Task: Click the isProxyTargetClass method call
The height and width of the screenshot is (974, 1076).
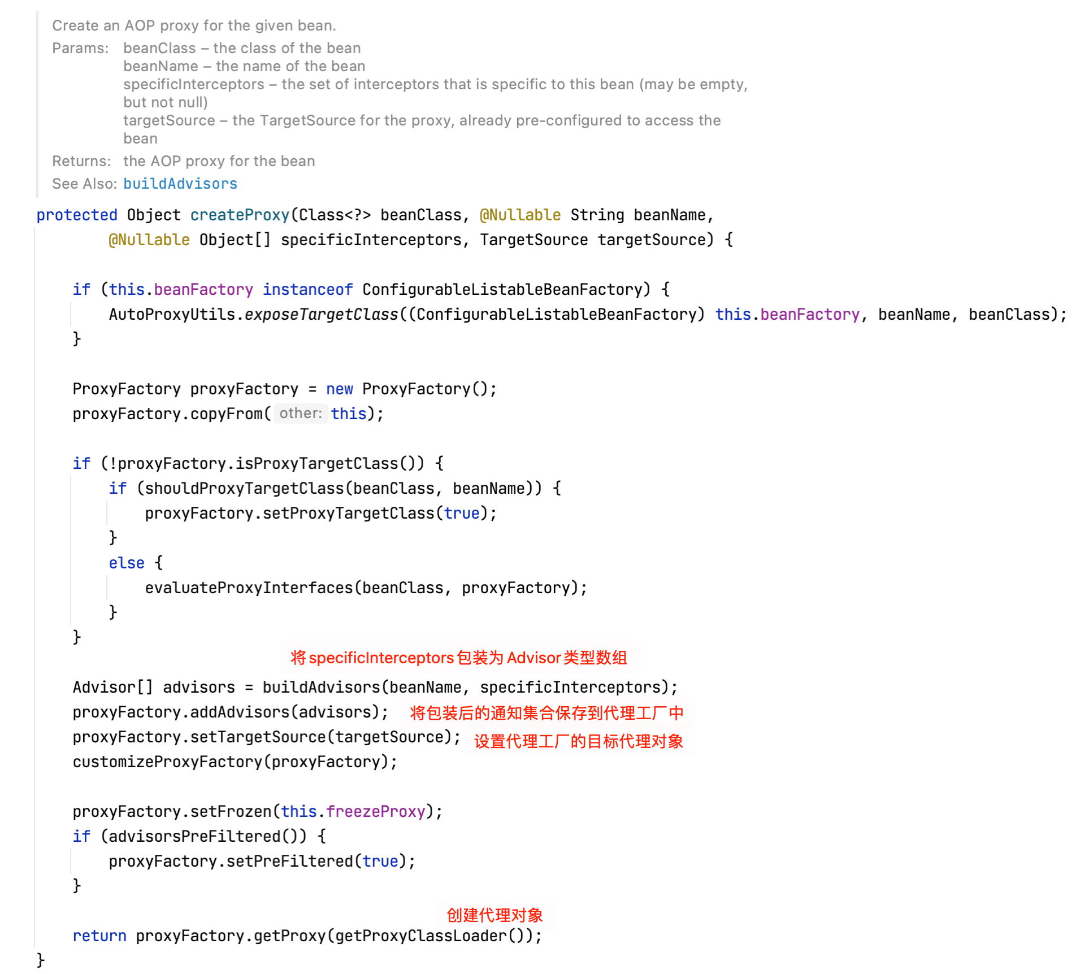Action: [316, 464]
